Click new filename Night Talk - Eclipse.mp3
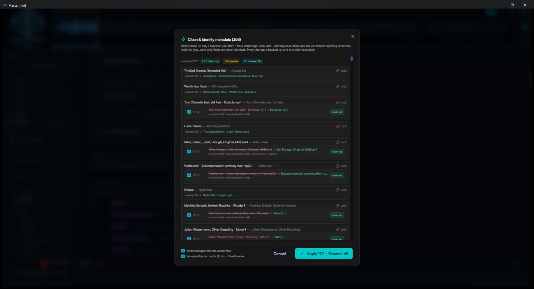This screenshot has width=534, height=289. click(218, 195)
